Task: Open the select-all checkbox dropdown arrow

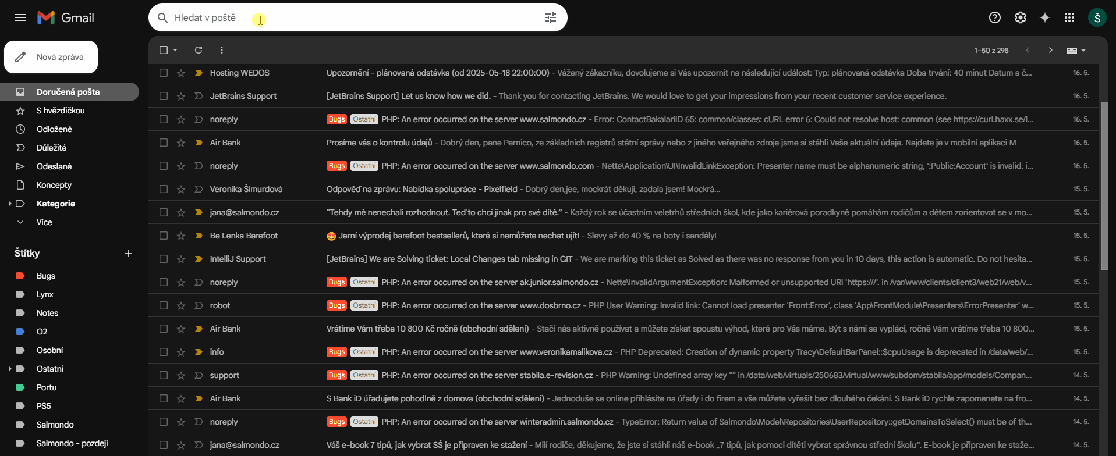Action: point(175,50)
